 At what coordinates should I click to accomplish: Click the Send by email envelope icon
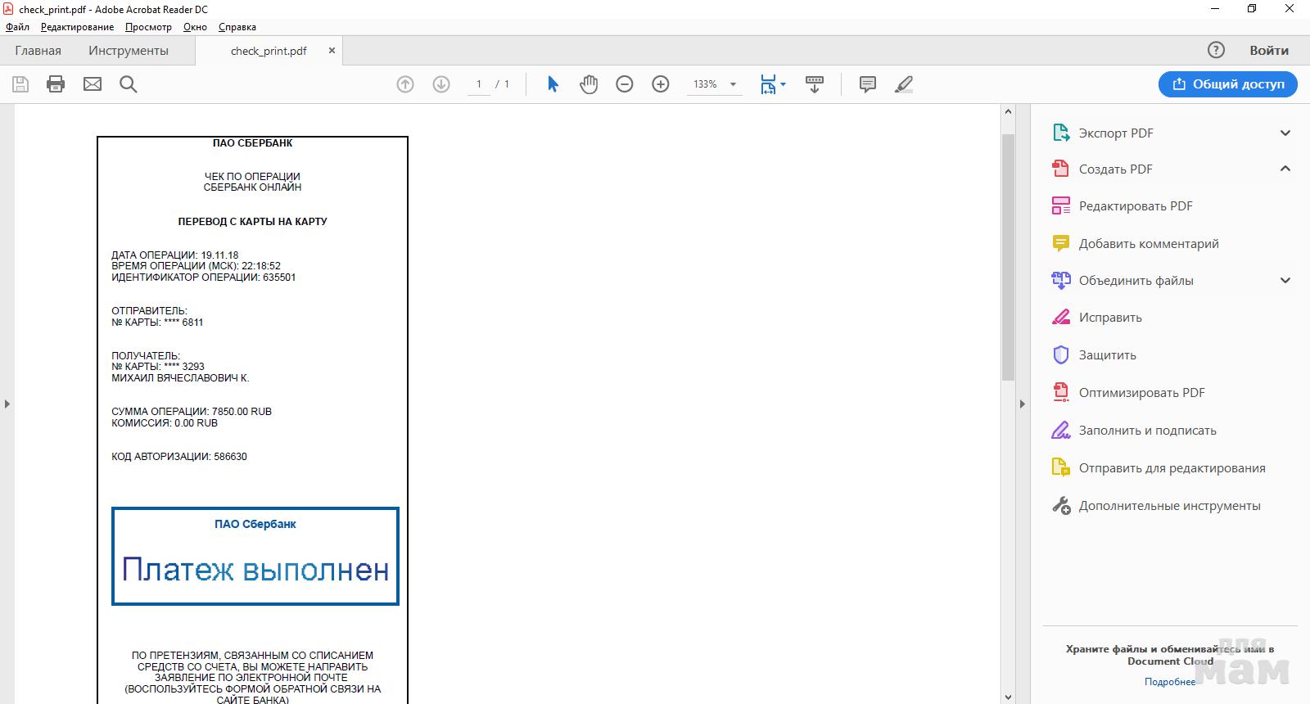[93, 84]
